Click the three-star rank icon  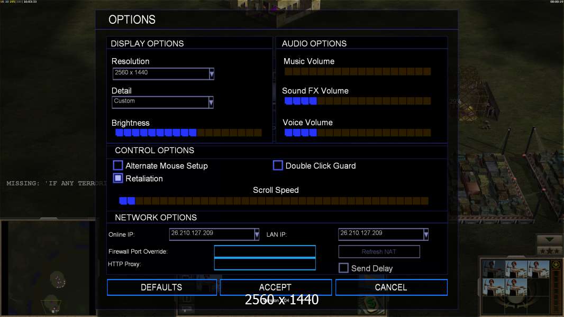click(x=549, y=250)
